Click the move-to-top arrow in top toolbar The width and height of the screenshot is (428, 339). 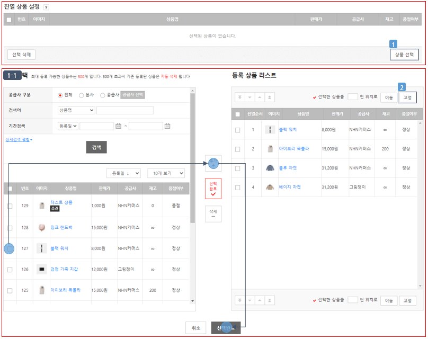pyautogui.click(x=270, y=97)
